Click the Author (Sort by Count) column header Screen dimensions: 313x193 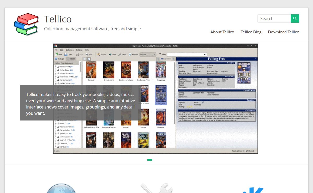pyautogui.click(x=66, y=63)
